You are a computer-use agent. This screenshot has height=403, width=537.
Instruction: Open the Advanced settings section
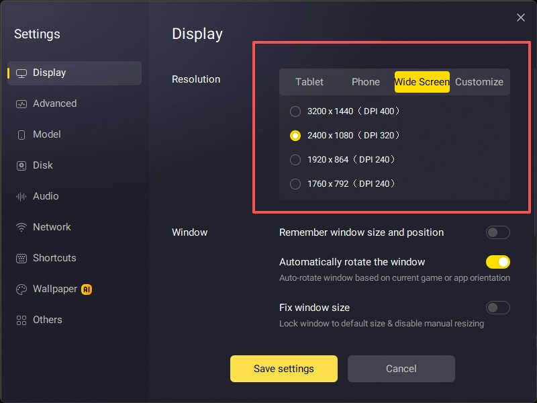click(x=75, y=104)
